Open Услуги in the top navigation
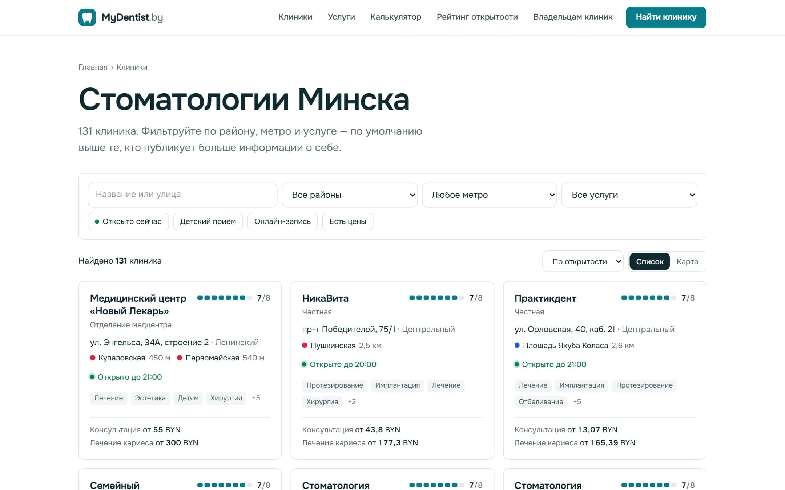Viewport: 785px width, 490px height. [x=341, y=17]
